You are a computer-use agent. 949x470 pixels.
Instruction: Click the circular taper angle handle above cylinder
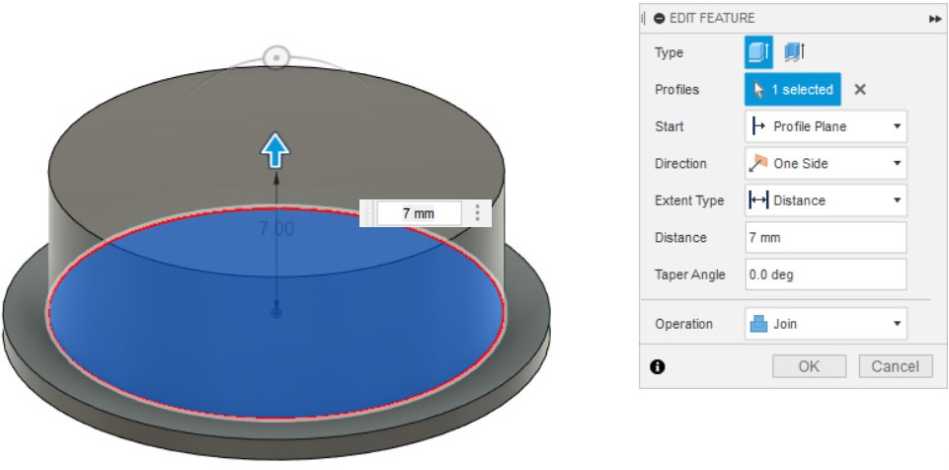click(x=277, y=58)
